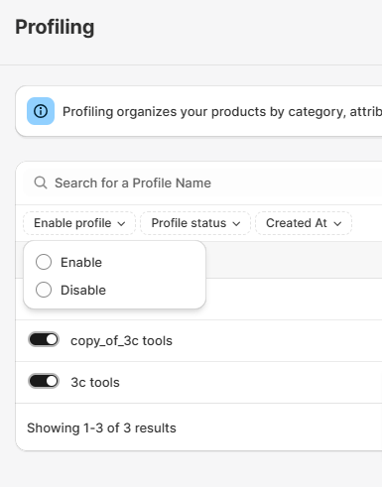The image size is (382, 487).
Task: Open the Created At filter
Action: [x=304, y=223]
